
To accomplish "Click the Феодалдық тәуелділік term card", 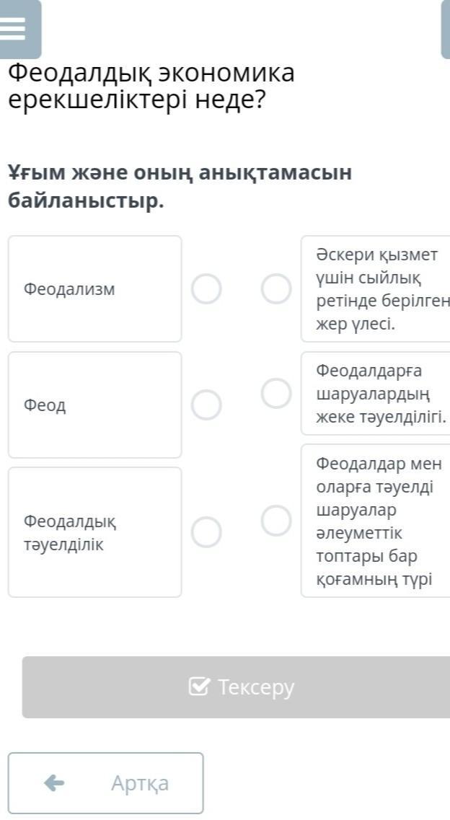I will click(94, 532).
